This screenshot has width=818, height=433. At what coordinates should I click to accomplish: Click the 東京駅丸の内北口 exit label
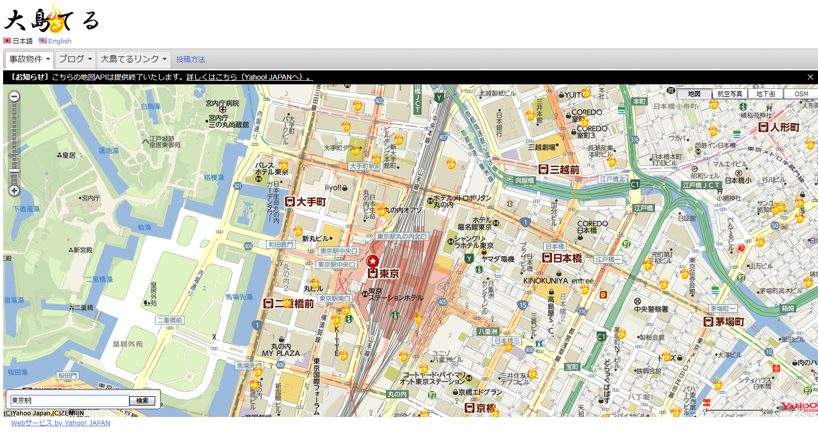(402, 236)
